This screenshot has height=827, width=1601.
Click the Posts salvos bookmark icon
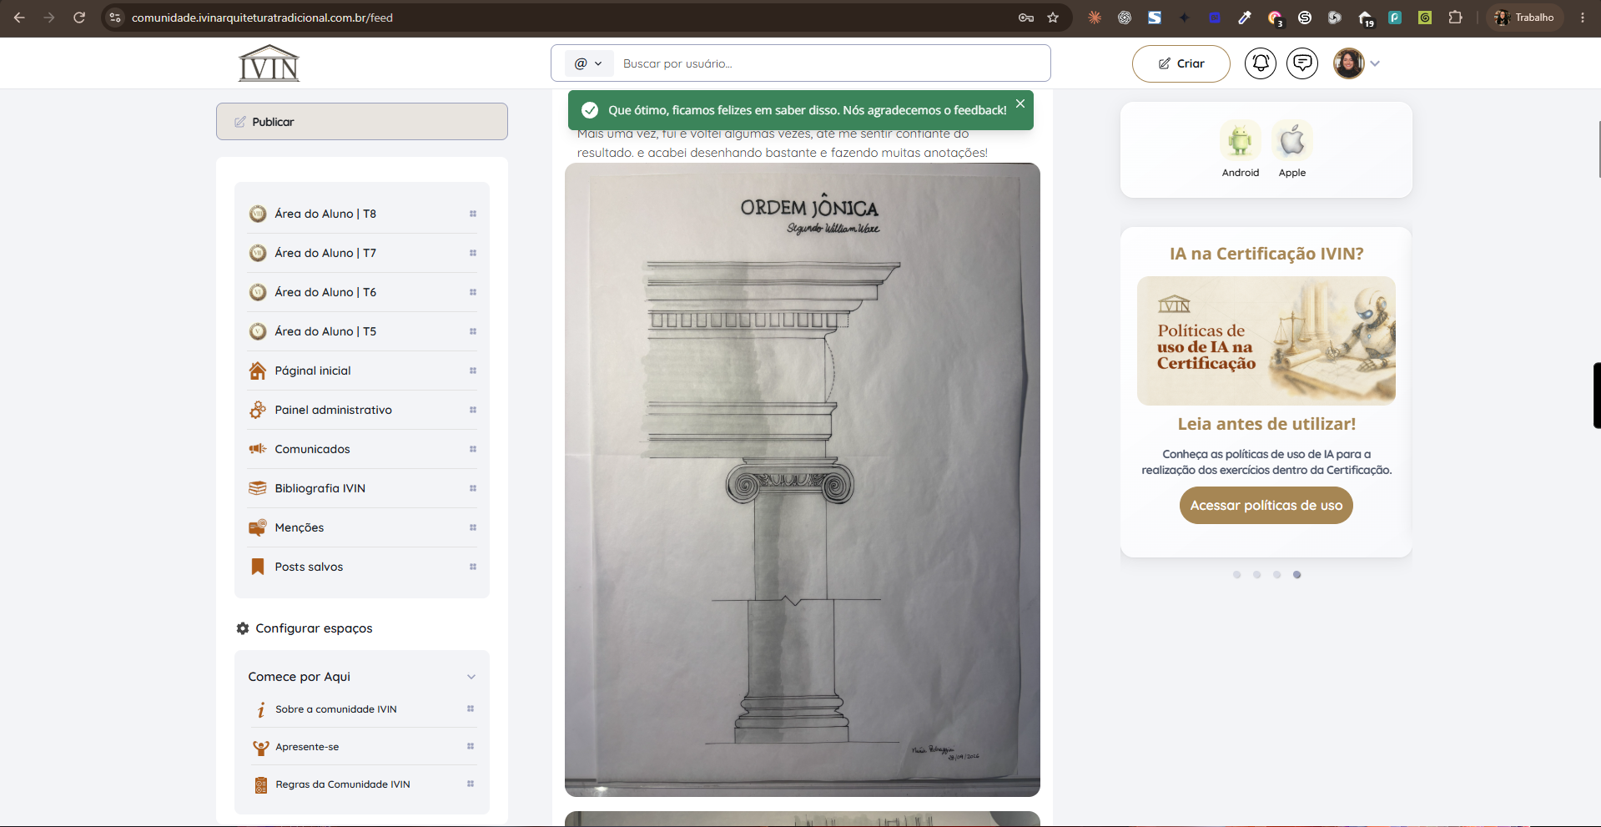258,567
